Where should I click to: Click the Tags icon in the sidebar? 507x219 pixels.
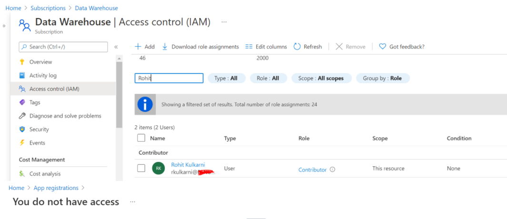[x=22, y=102]
